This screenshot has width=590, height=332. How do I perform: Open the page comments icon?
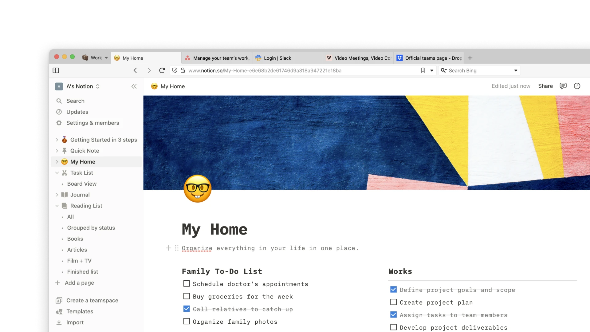tap(563, 86)
